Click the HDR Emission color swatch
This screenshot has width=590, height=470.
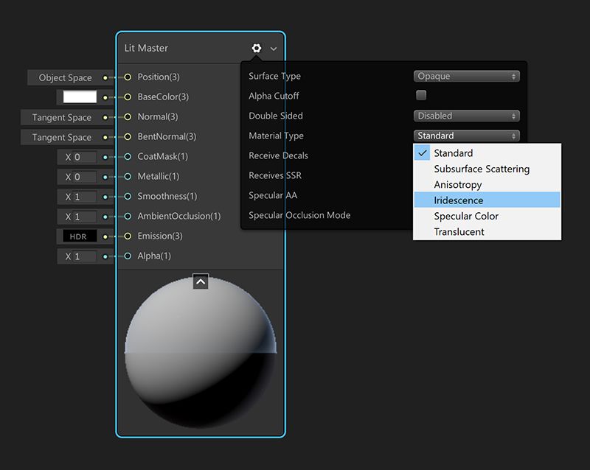[80, 236]
